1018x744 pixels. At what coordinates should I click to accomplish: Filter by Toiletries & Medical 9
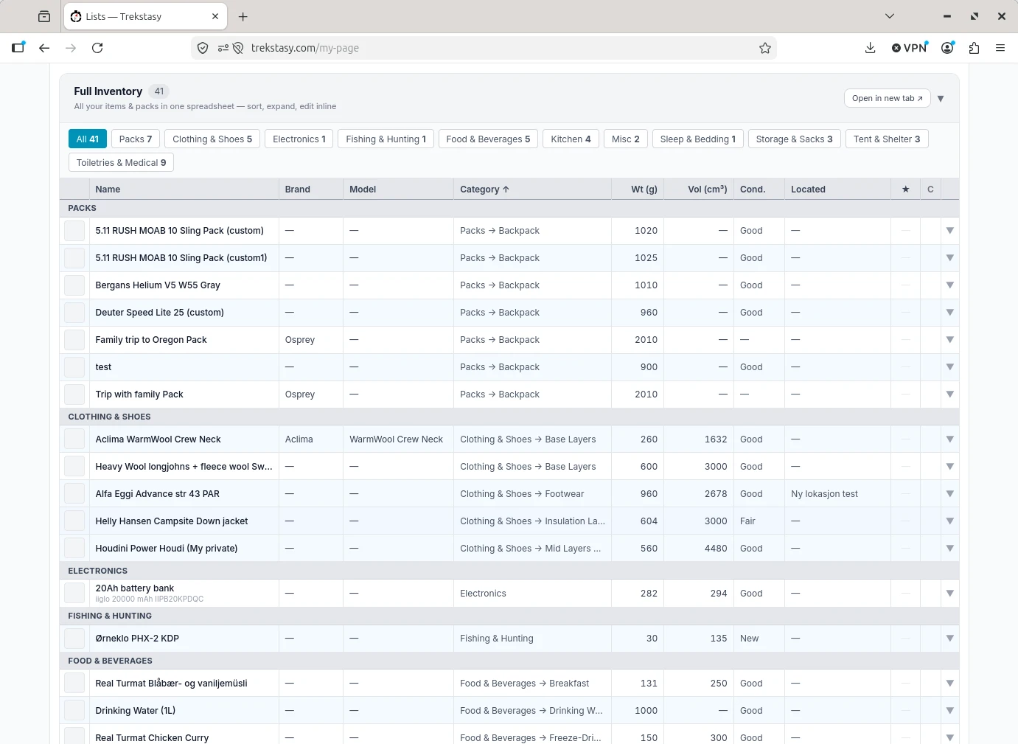pyautogui.click(x=122, y=163)
